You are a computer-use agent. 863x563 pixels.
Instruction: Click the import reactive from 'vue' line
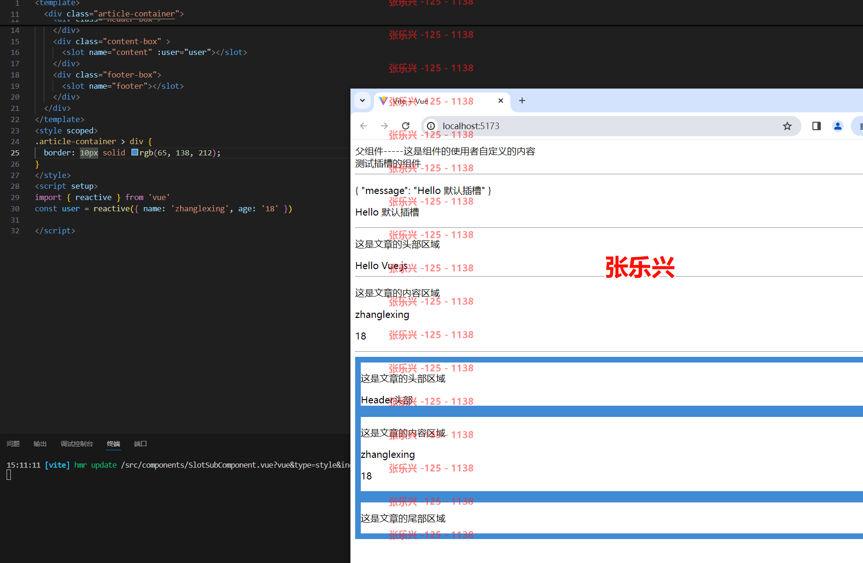coord(102,197)
